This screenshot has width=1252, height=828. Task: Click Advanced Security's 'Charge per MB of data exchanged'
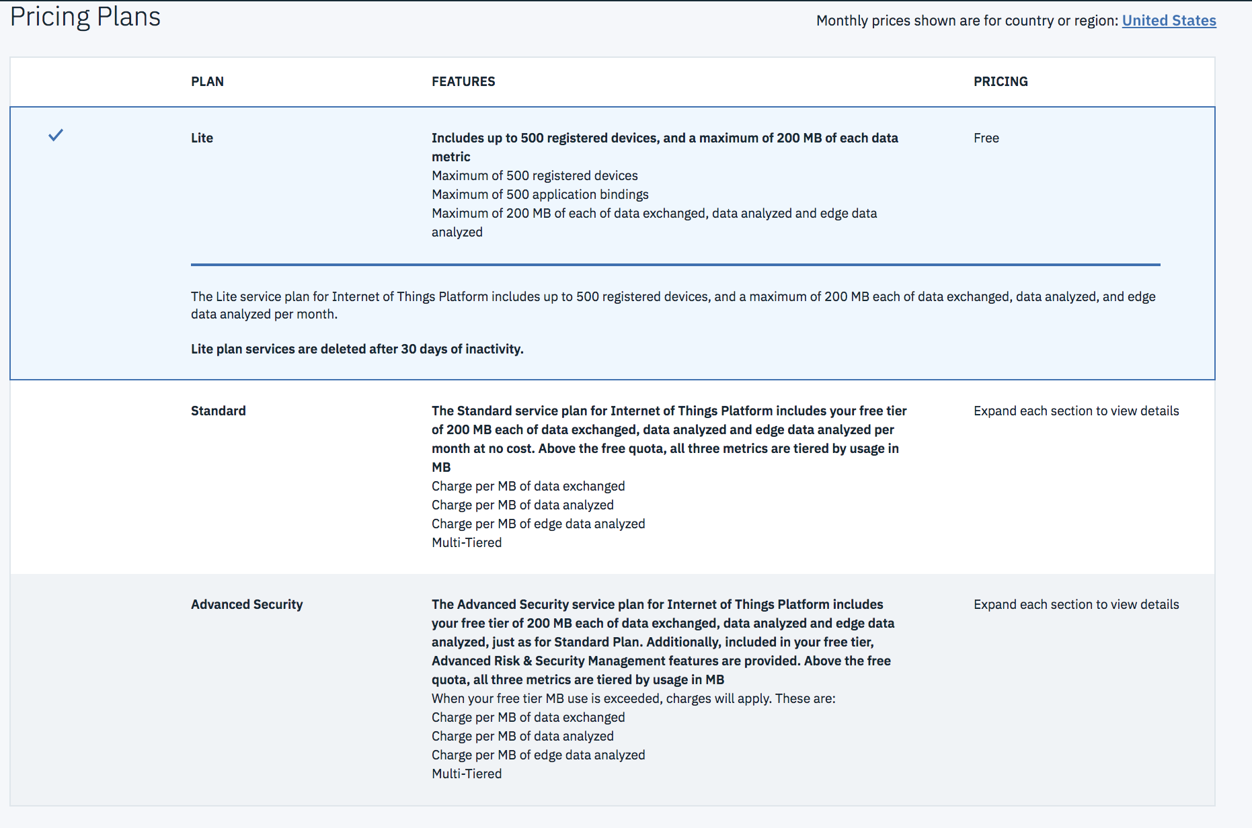coord(528,717)
